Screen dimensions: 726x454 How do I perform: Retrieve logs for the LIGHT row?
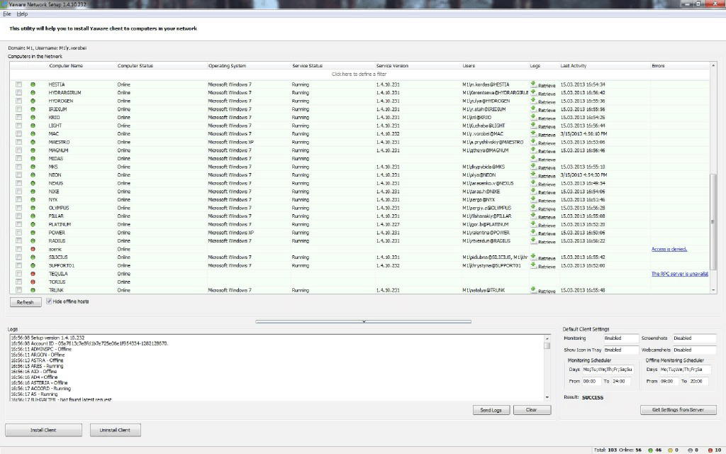pos(542,126)
